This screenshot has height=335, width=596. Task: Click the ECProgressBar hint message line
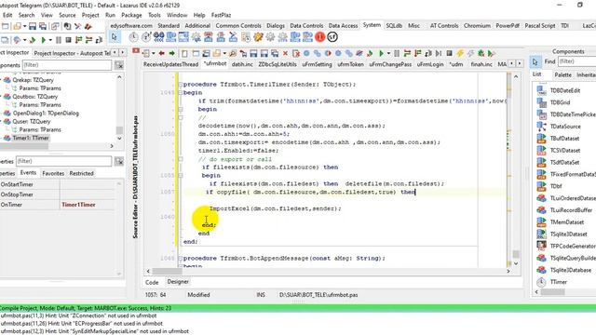coord(82,323)
